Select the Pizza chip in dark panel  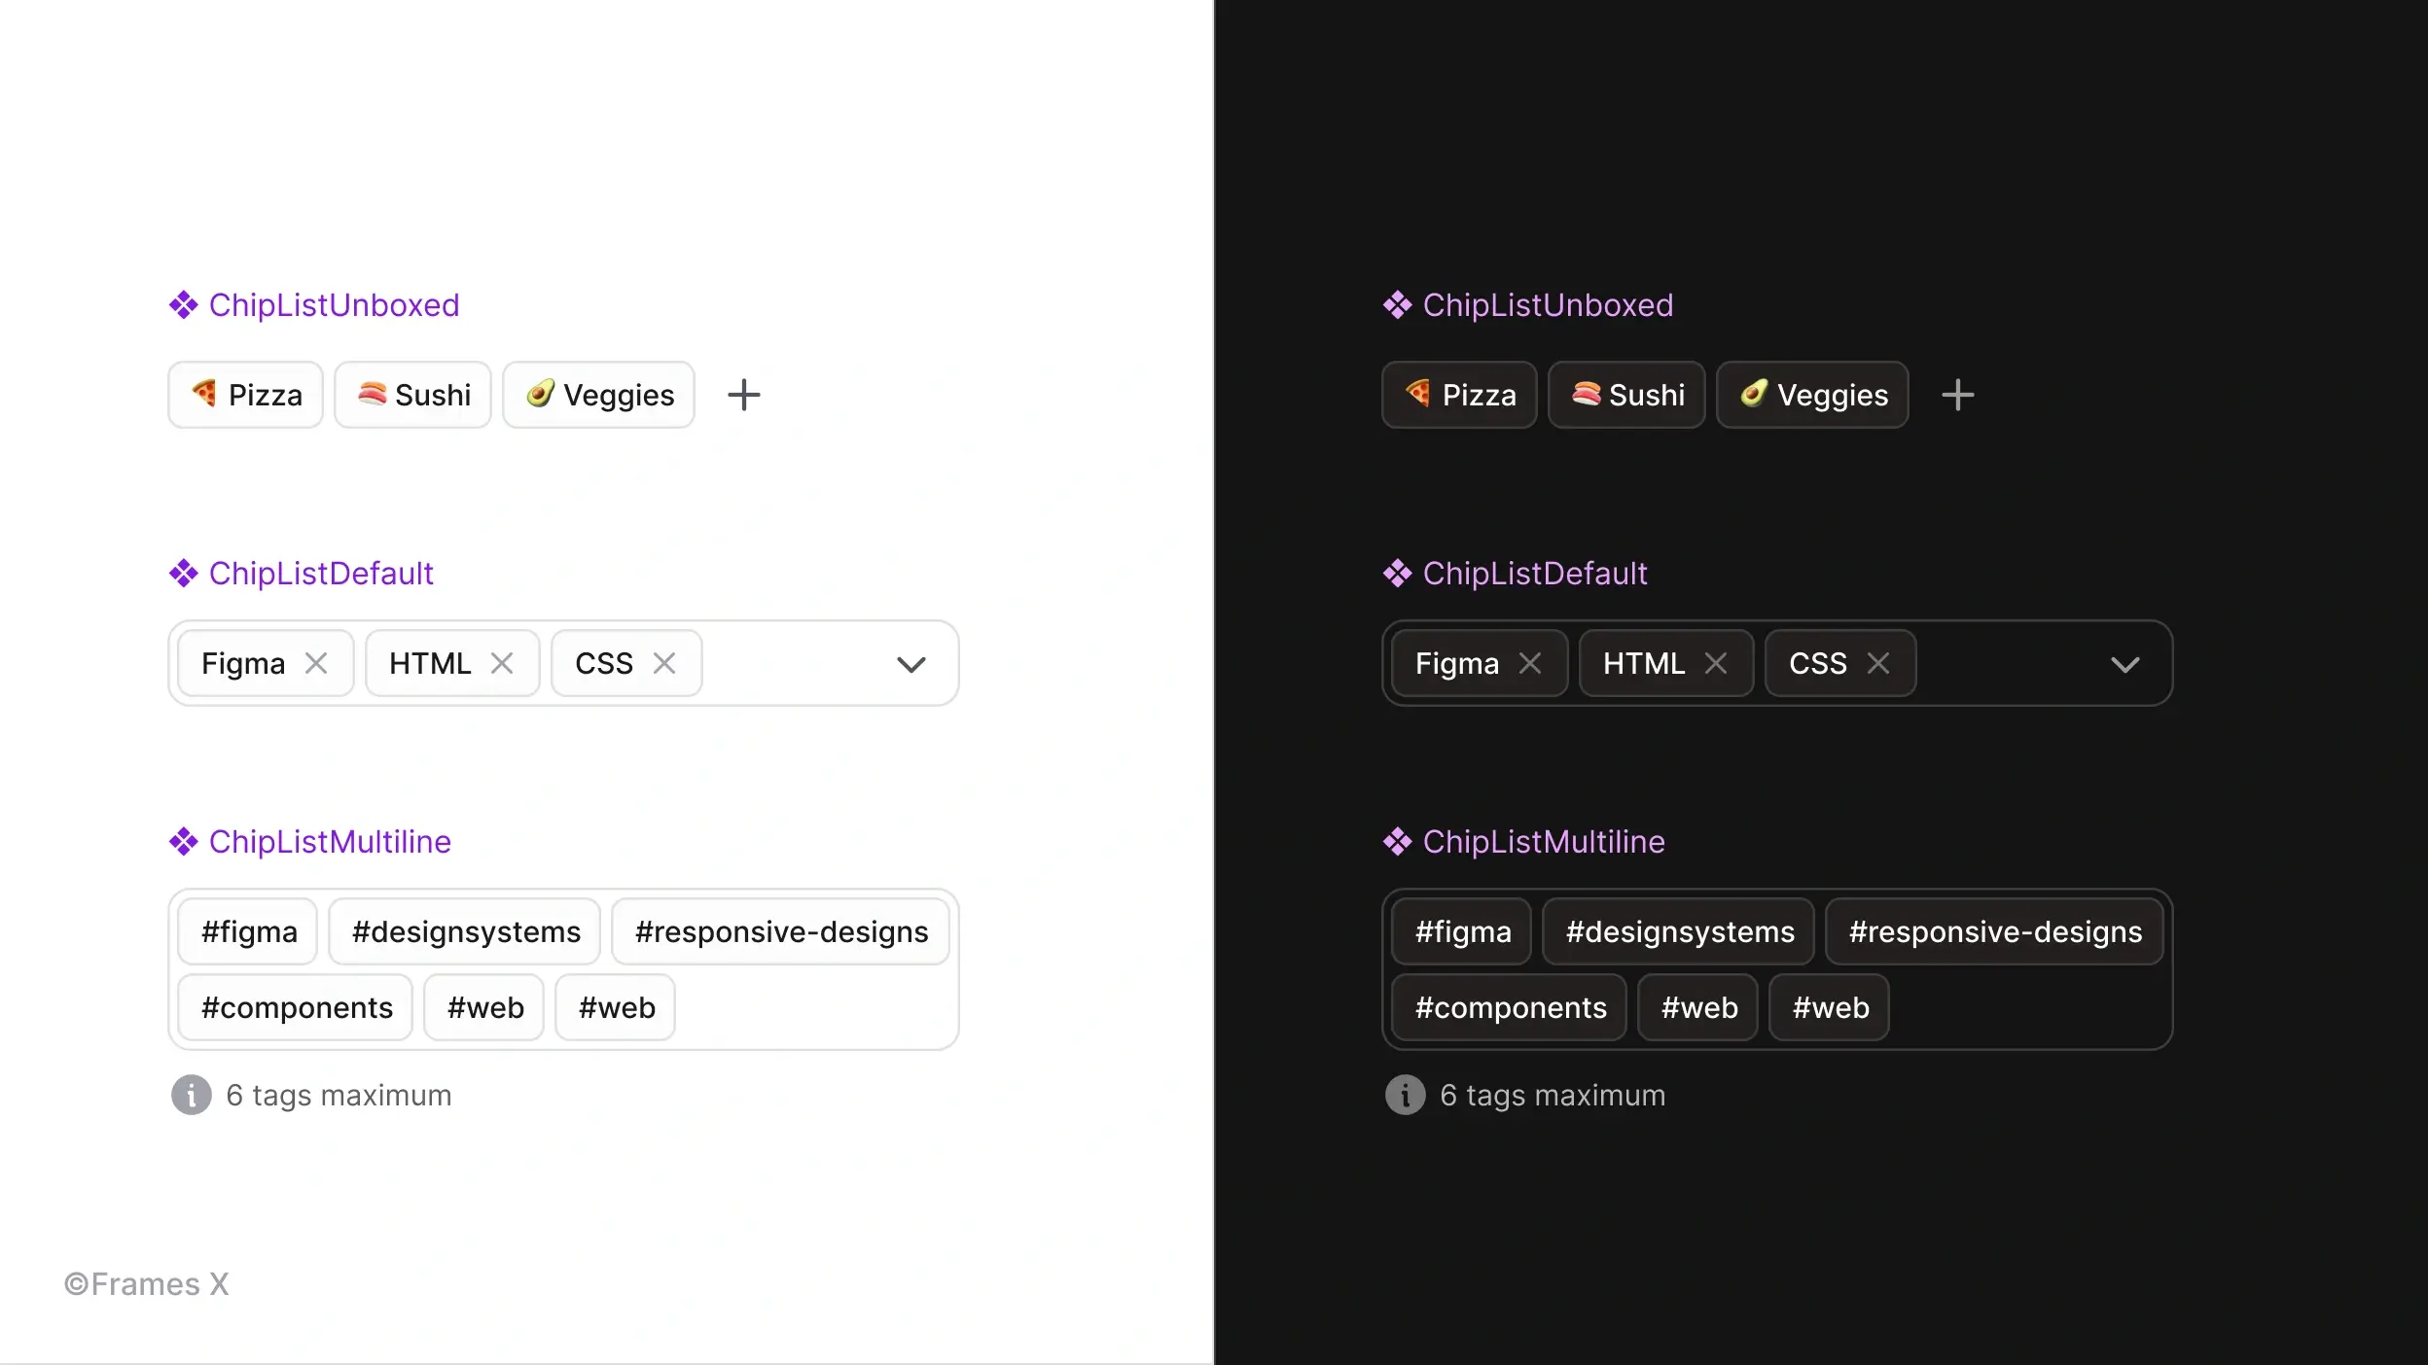click(x=1459, y=395)
